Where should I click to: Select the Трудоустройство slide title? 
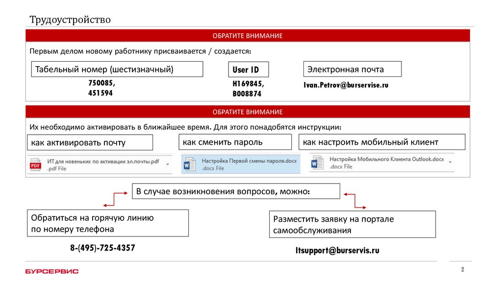pos(70,20)
